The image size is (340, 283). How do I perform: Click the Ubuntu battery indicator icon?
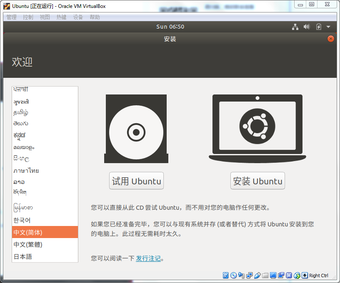coord(318,27)
